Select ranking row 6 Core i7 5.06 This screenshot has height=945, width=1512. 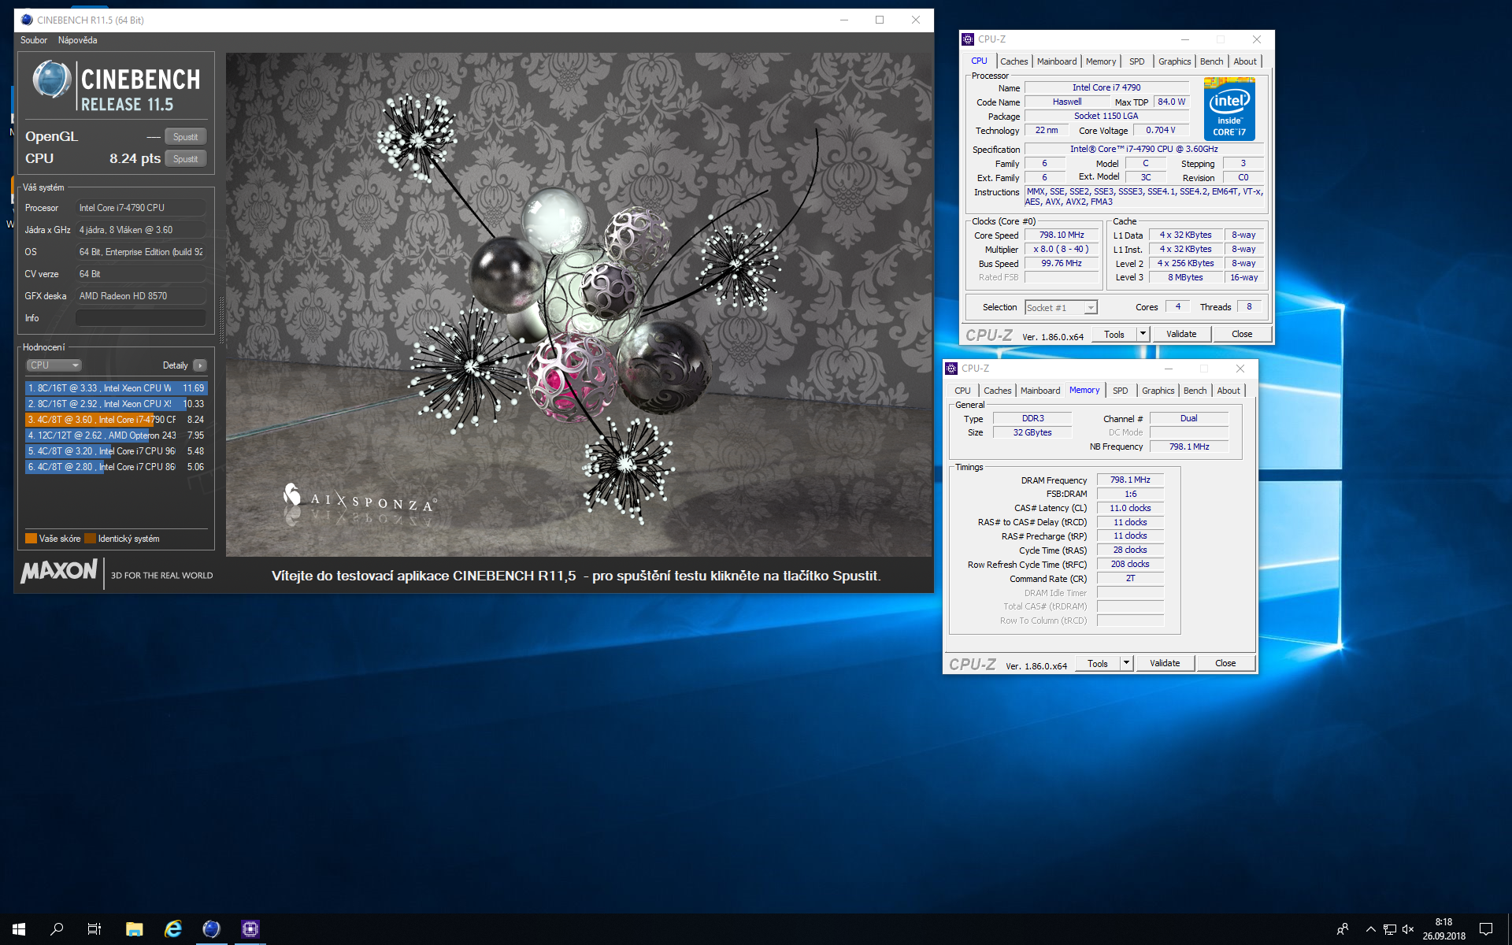point(117,467)
